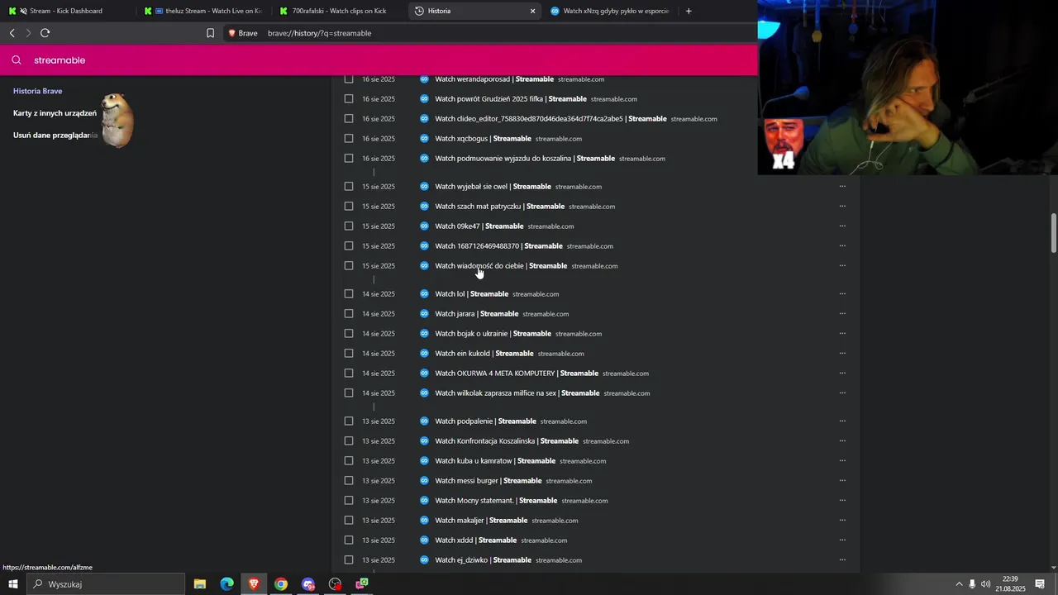Open Google Chrome from the taskbar
The image size is (1058, 595).
pyautogui.click(x=281, y=584)
